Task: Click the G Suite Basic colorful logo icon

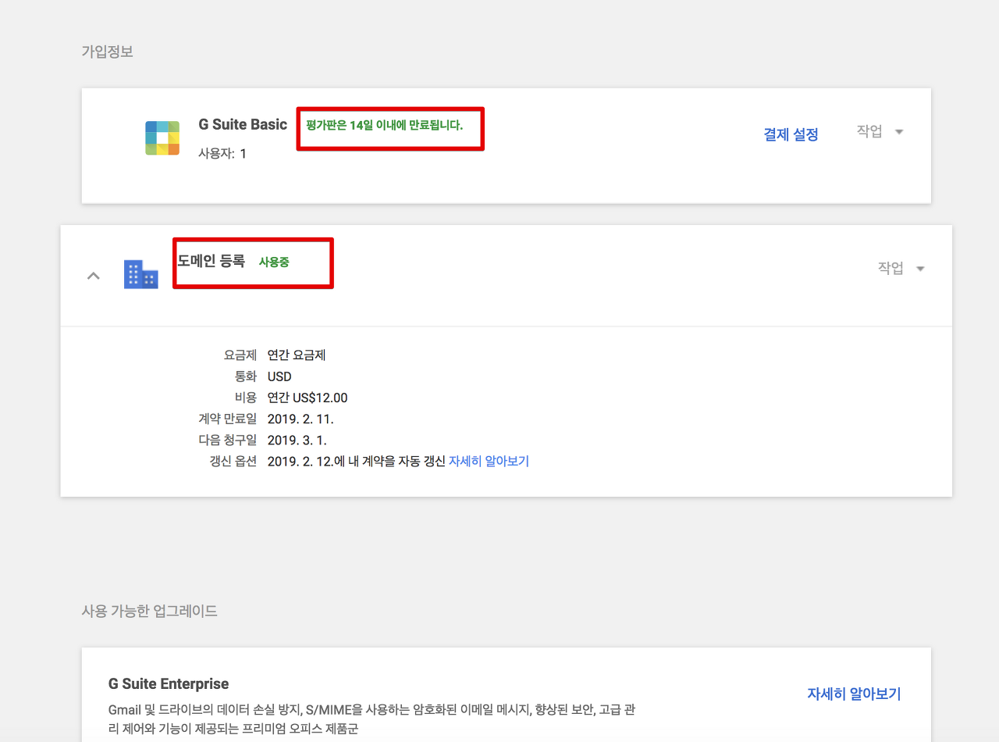Action: [x=162, y=138]
